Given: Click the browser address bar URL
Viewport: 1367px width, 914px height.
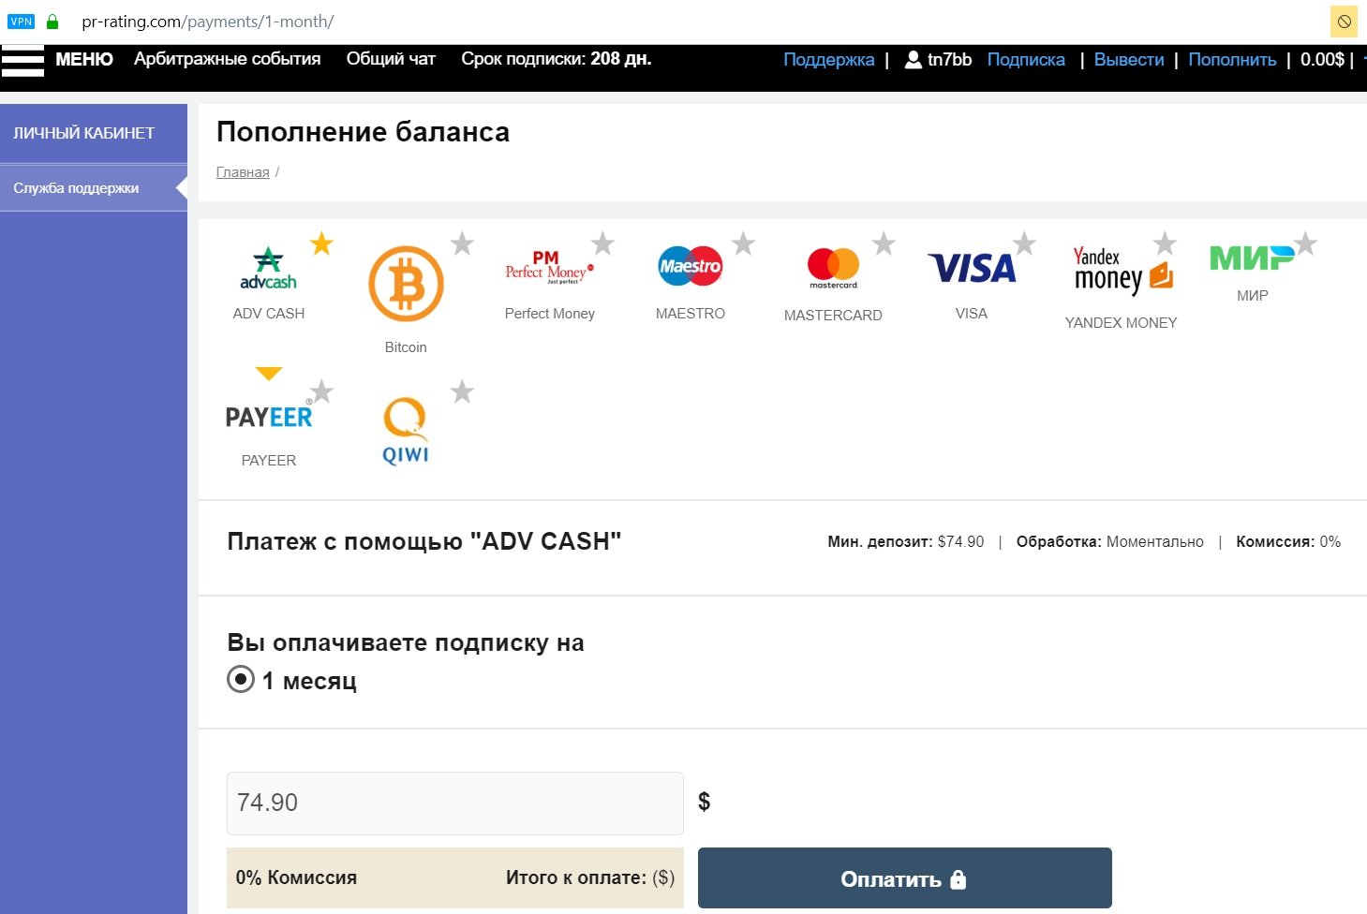Looking at the screenshot, I should click(208, 22).
